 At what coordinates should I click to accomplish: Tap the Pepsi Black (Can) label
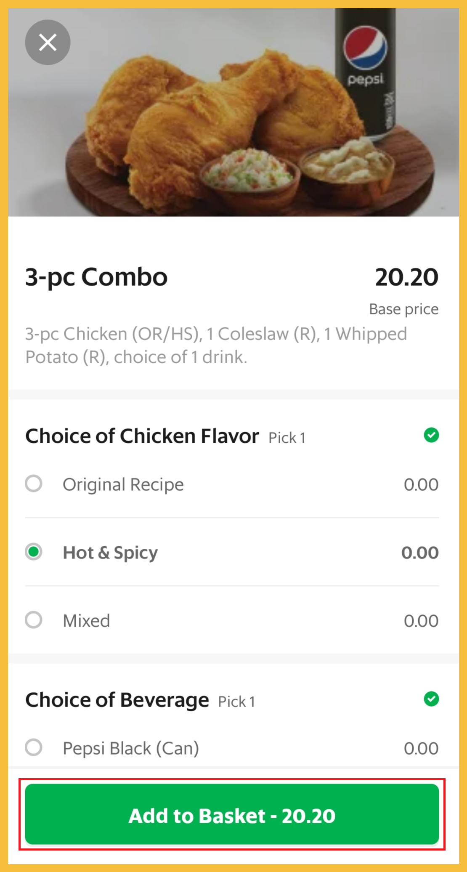tap(131, 748)
